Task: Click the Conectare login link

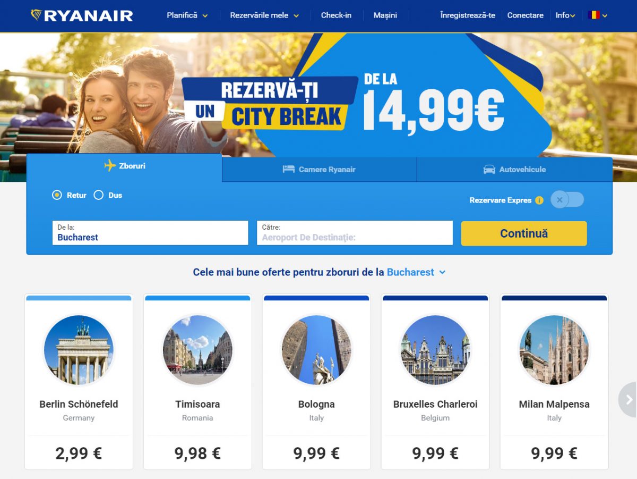Action: [x=525, y=15]
